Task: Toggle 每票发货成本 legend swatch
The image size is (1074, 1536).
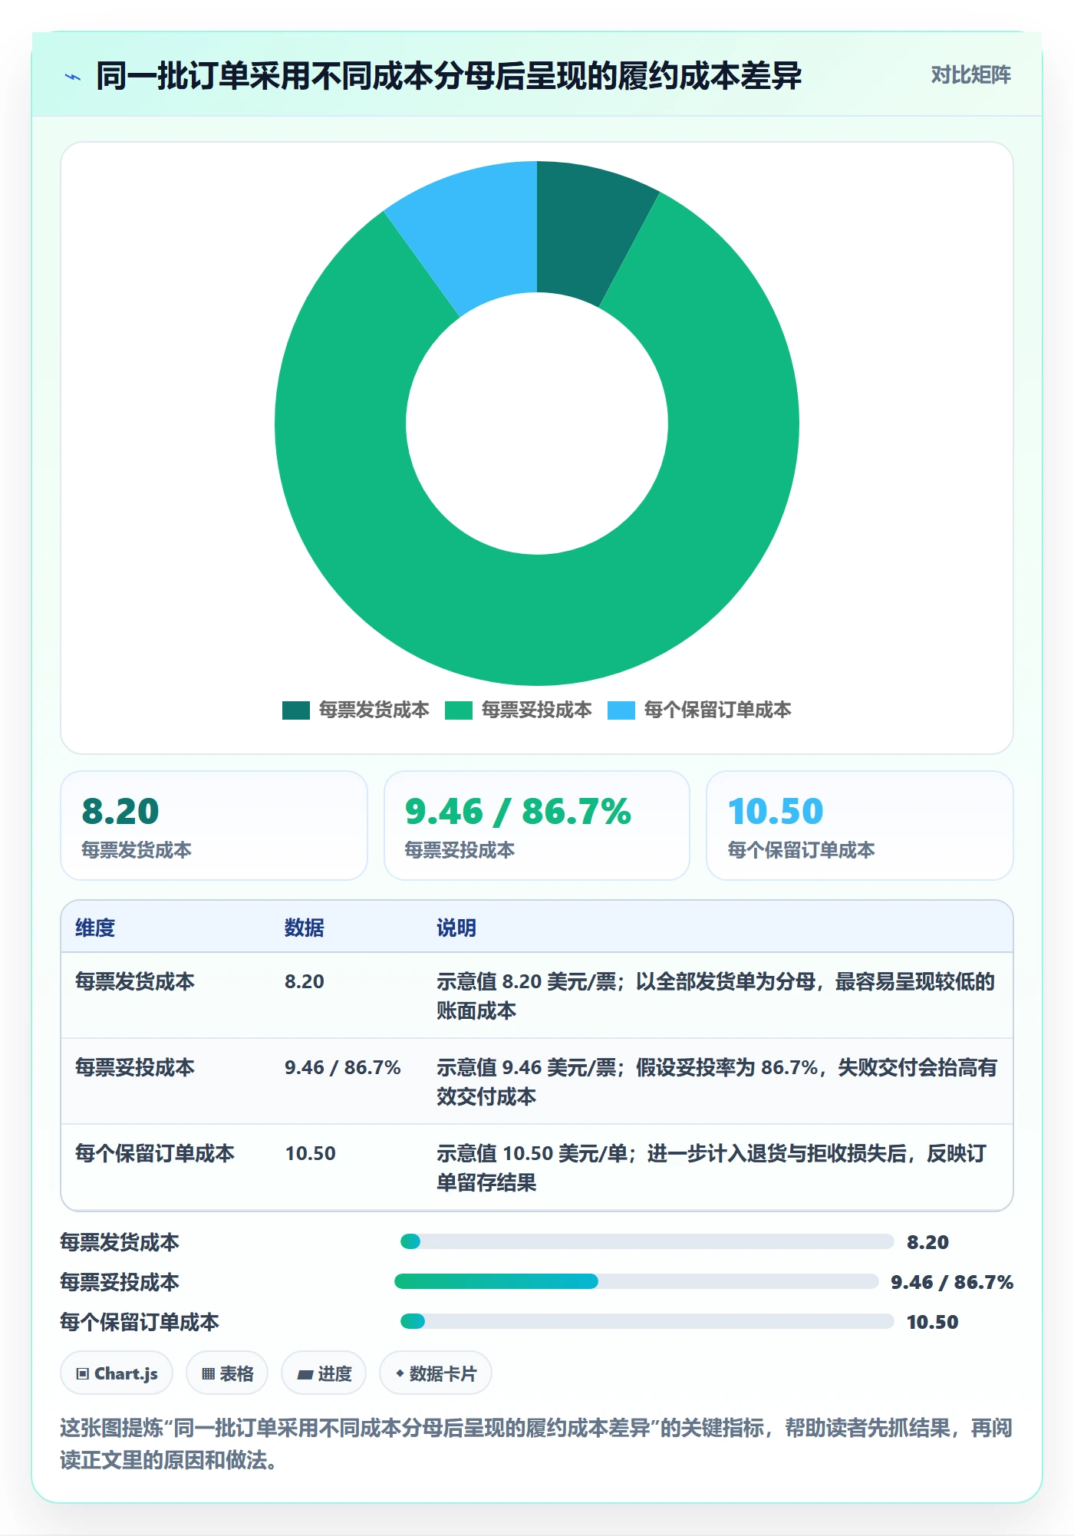Action: 296,710
